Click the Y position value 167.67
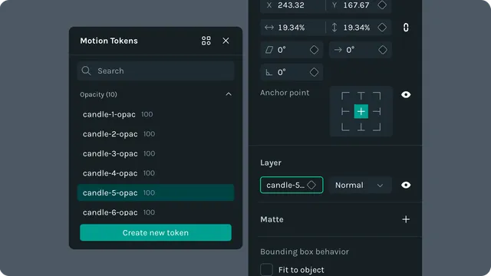The width and height of the screenshot is (491, 276). click(356, 5)
